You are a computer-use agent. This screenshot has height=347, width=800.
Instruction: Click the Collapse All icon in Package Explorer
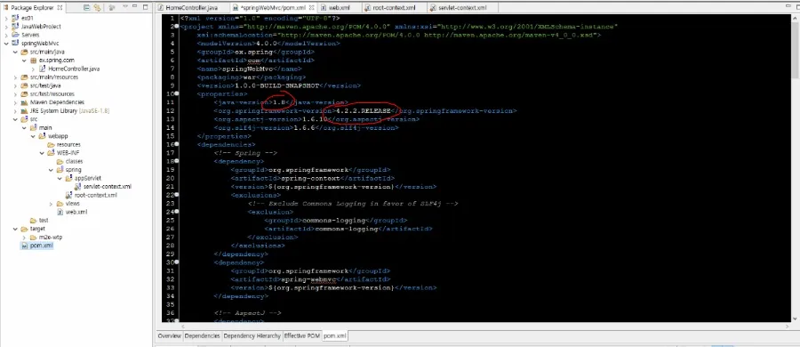pos(87,8)
